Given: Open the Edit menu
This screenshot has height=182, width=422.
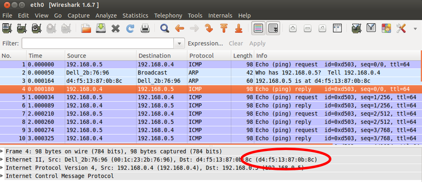Looking at the screenshot, I should point(23,15).
